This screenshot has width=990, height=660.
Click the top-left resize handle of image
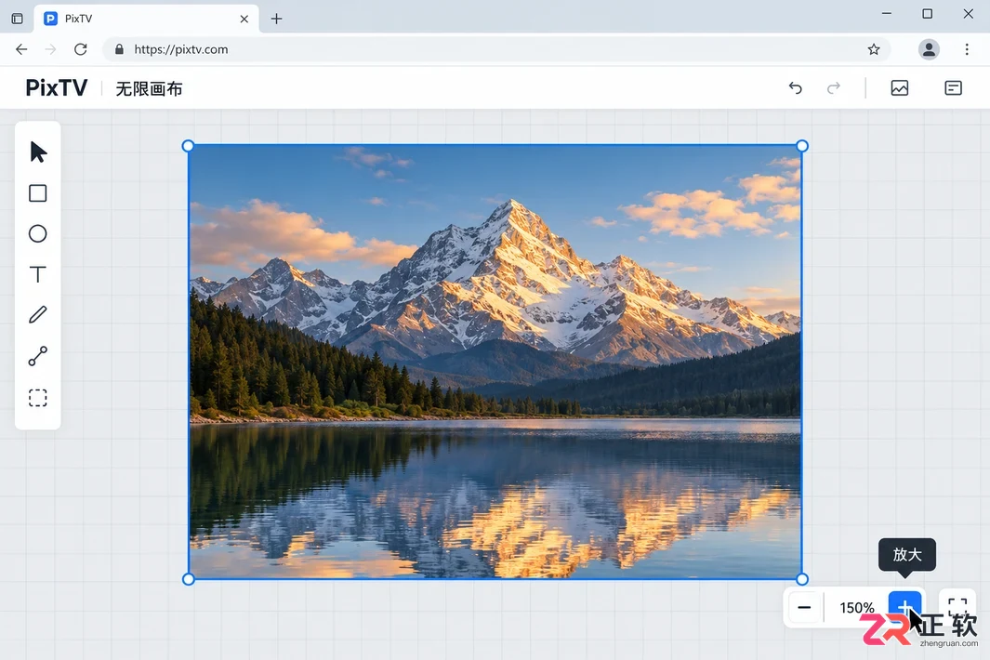point(188,146)
